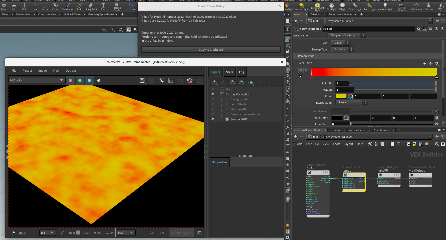Open the Color Ramp gear options
The height and width of the screenshot is (240, 446).
click(437, 64)
